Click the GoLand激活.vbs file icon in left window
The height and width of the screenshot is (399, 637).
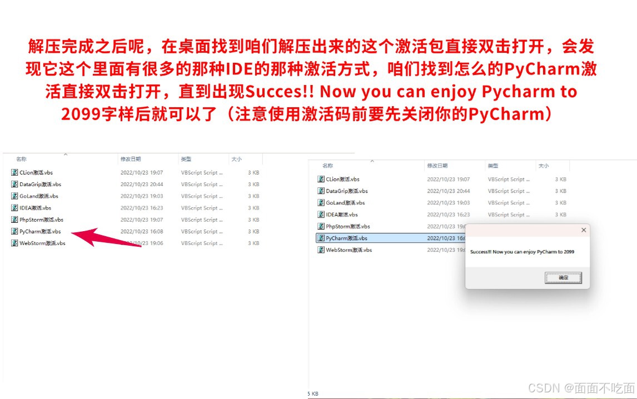point(14,196)
